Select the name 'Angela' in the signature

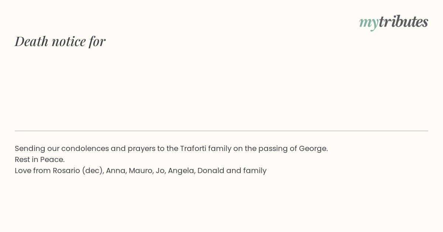(x=181, y=171)
